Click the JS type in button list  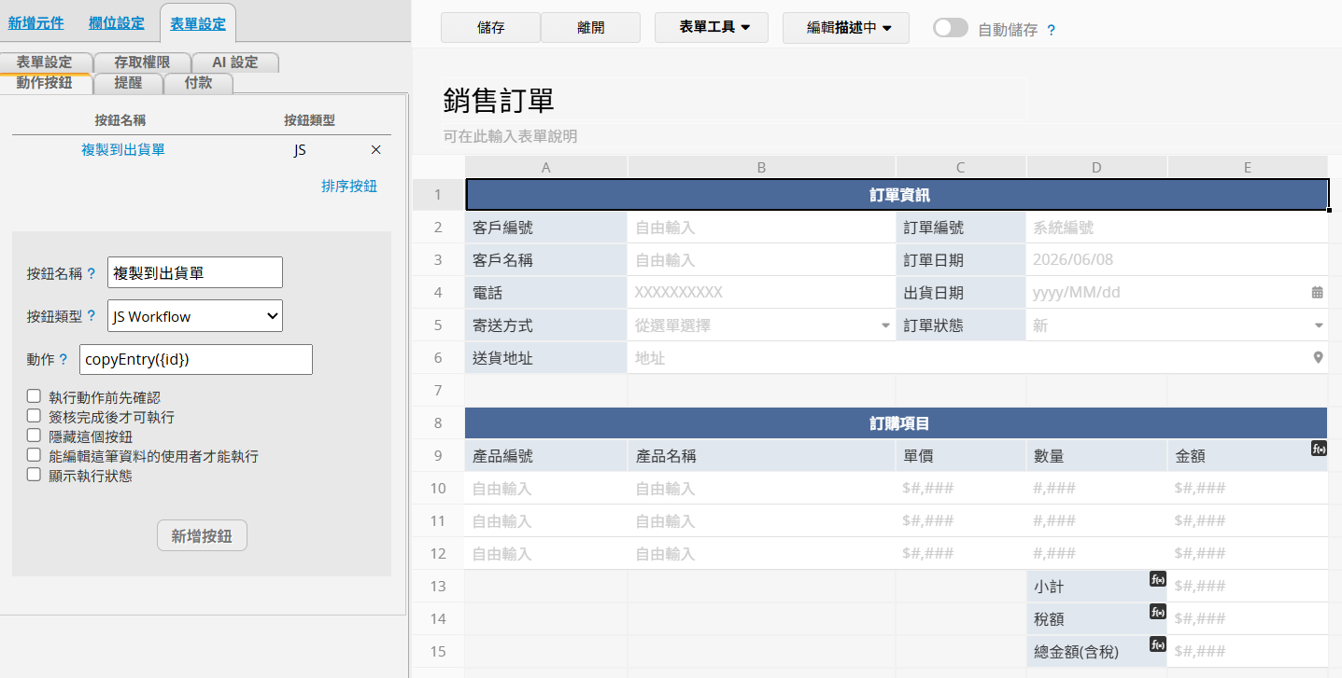pos(300,149)
